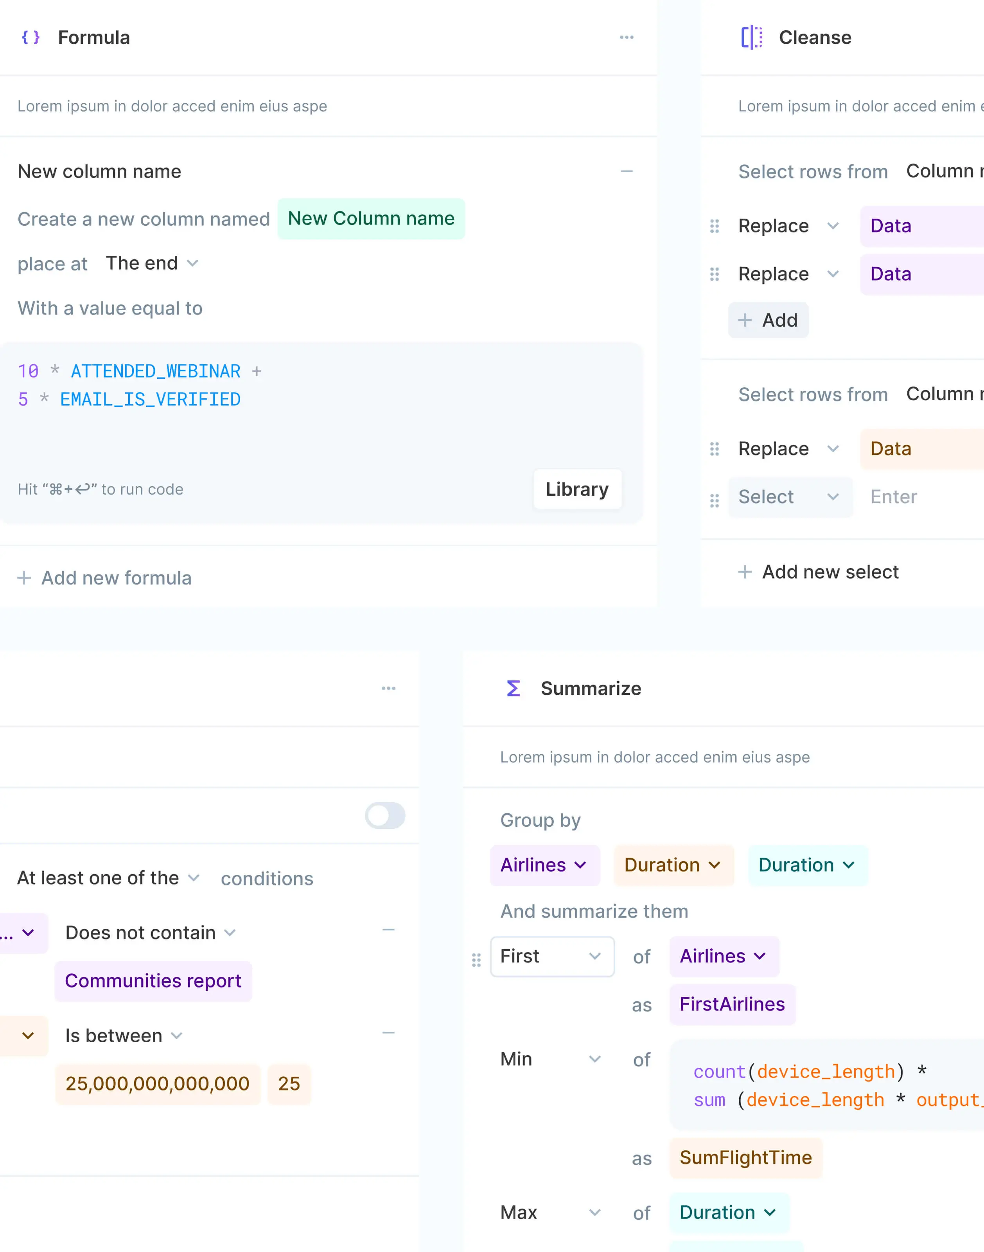The image size is (984, 1252).
Task: Open the Formula panel three-dot menu
Action: point(626,38)
